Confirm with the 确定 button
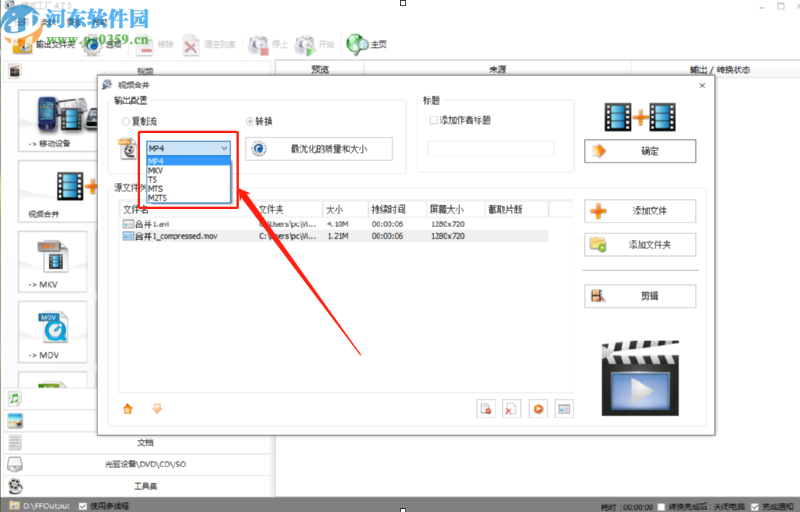The height and width of the screenshot is (512, 800). (640, 151)
